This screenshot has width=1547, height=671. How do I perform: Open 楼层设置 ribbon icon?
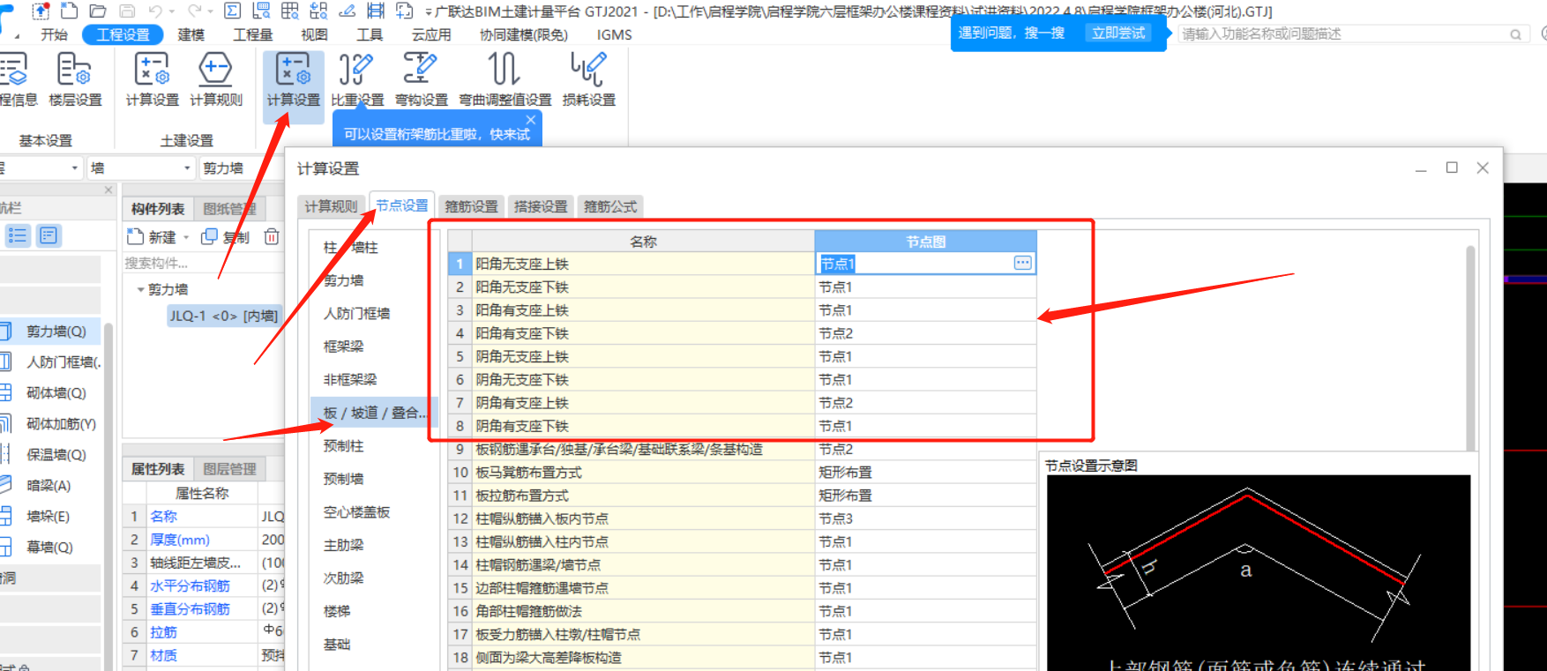(75, 79)
